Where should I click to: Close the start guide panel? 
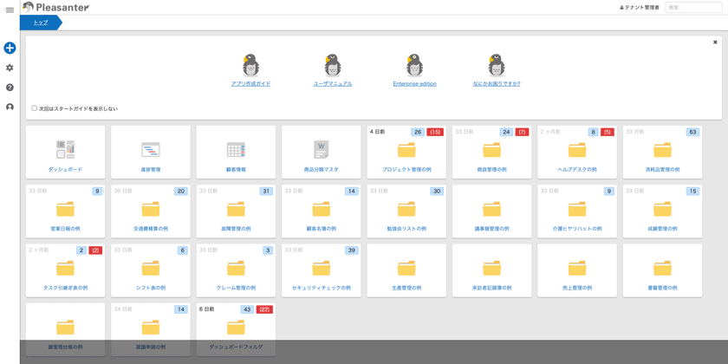pos(715,42)
